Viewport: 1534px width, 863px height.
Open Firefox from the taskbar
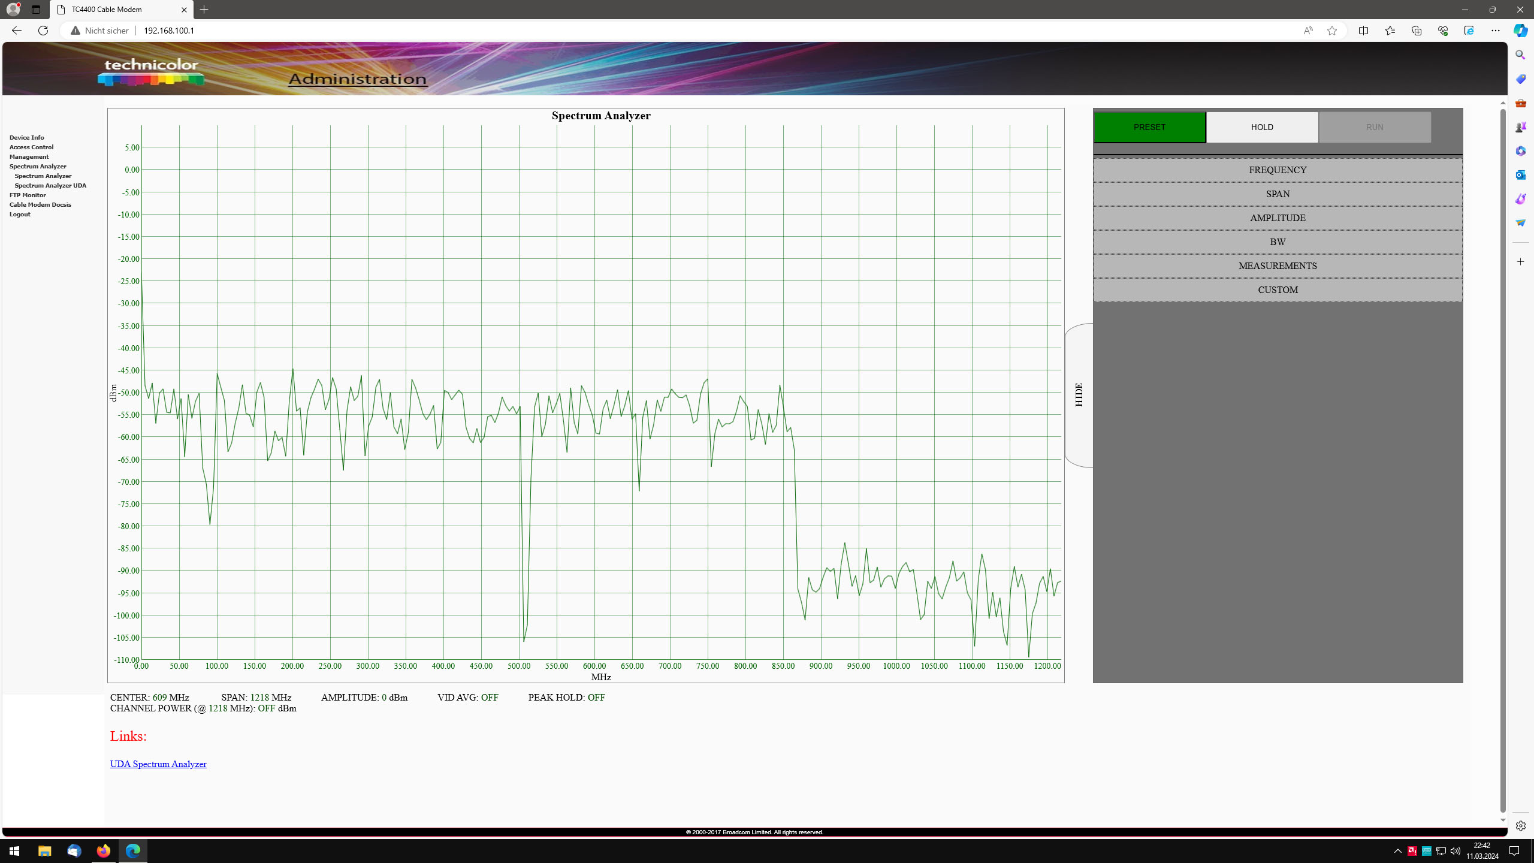tap(104, 851)
